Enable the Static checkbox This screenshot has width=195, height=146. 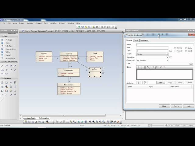coord(186,48)
